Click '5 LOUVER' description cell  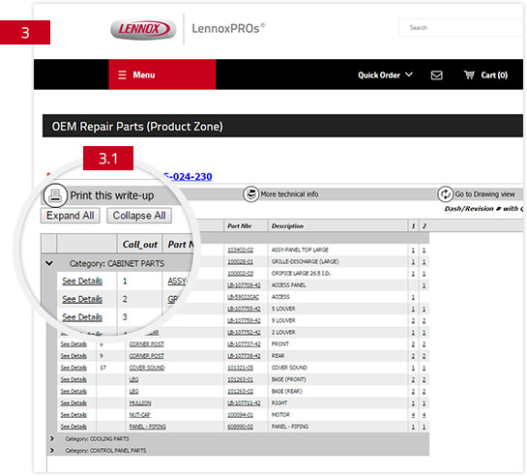point(283,309)
